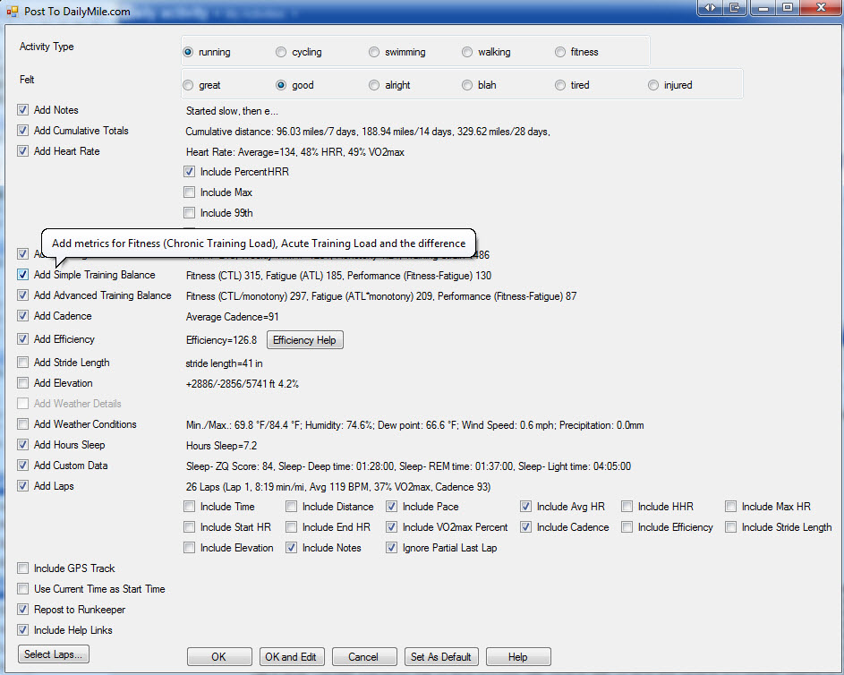Viewport: 844px width, 675px height.
Task: Check Include Start HR
Action: tap(189, 527)
